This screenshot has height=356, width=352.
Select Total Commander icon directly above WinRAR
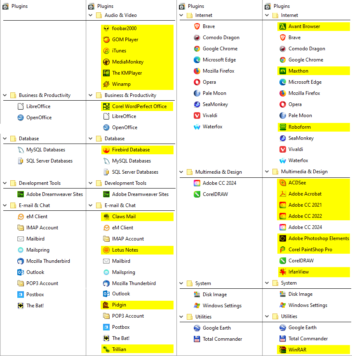coord(283,339)
